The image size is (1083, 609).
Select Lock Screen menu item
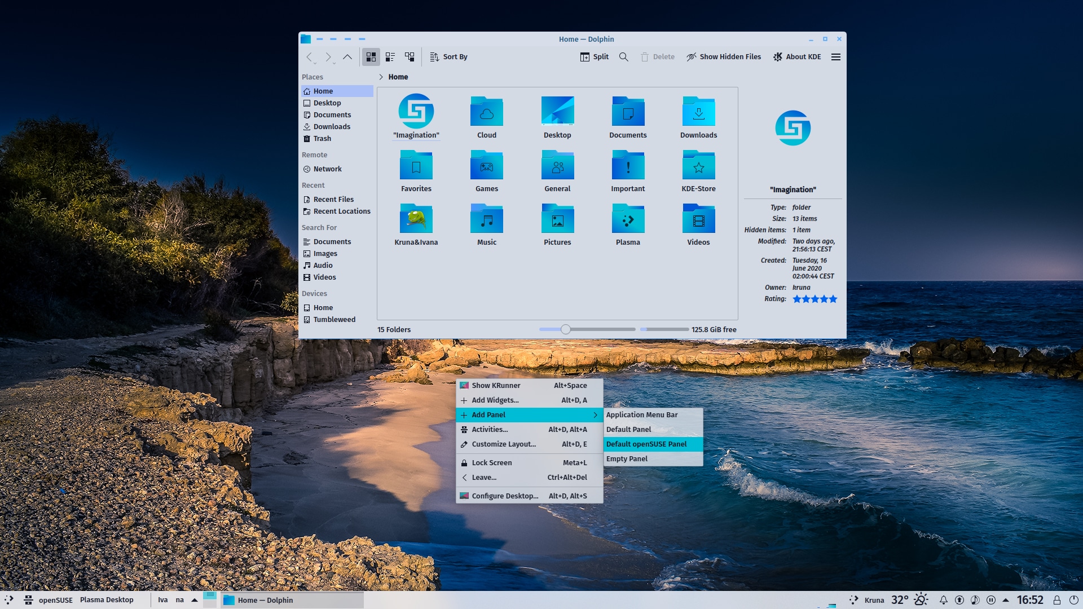tap(529, 463)
